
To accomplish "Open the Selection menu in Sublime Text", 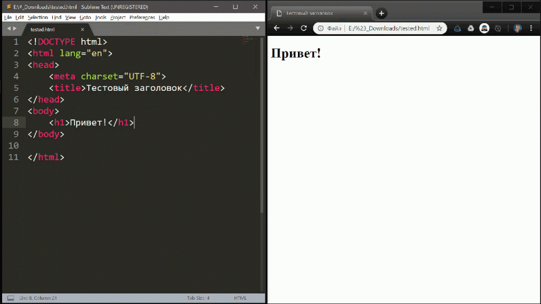I will pyautogui.click(x=38, y=17).
